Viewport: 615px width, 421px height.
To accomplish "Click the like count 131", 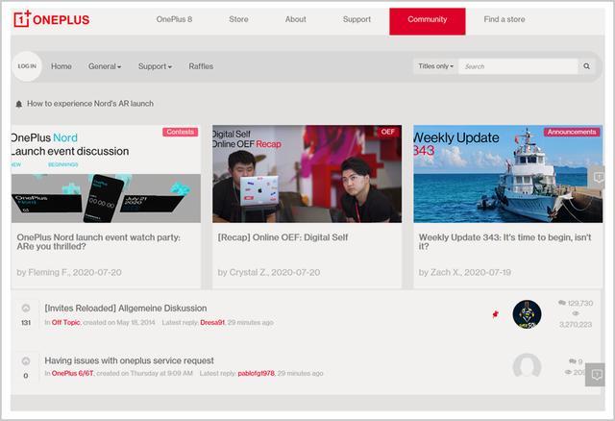I will click(26, 323).
